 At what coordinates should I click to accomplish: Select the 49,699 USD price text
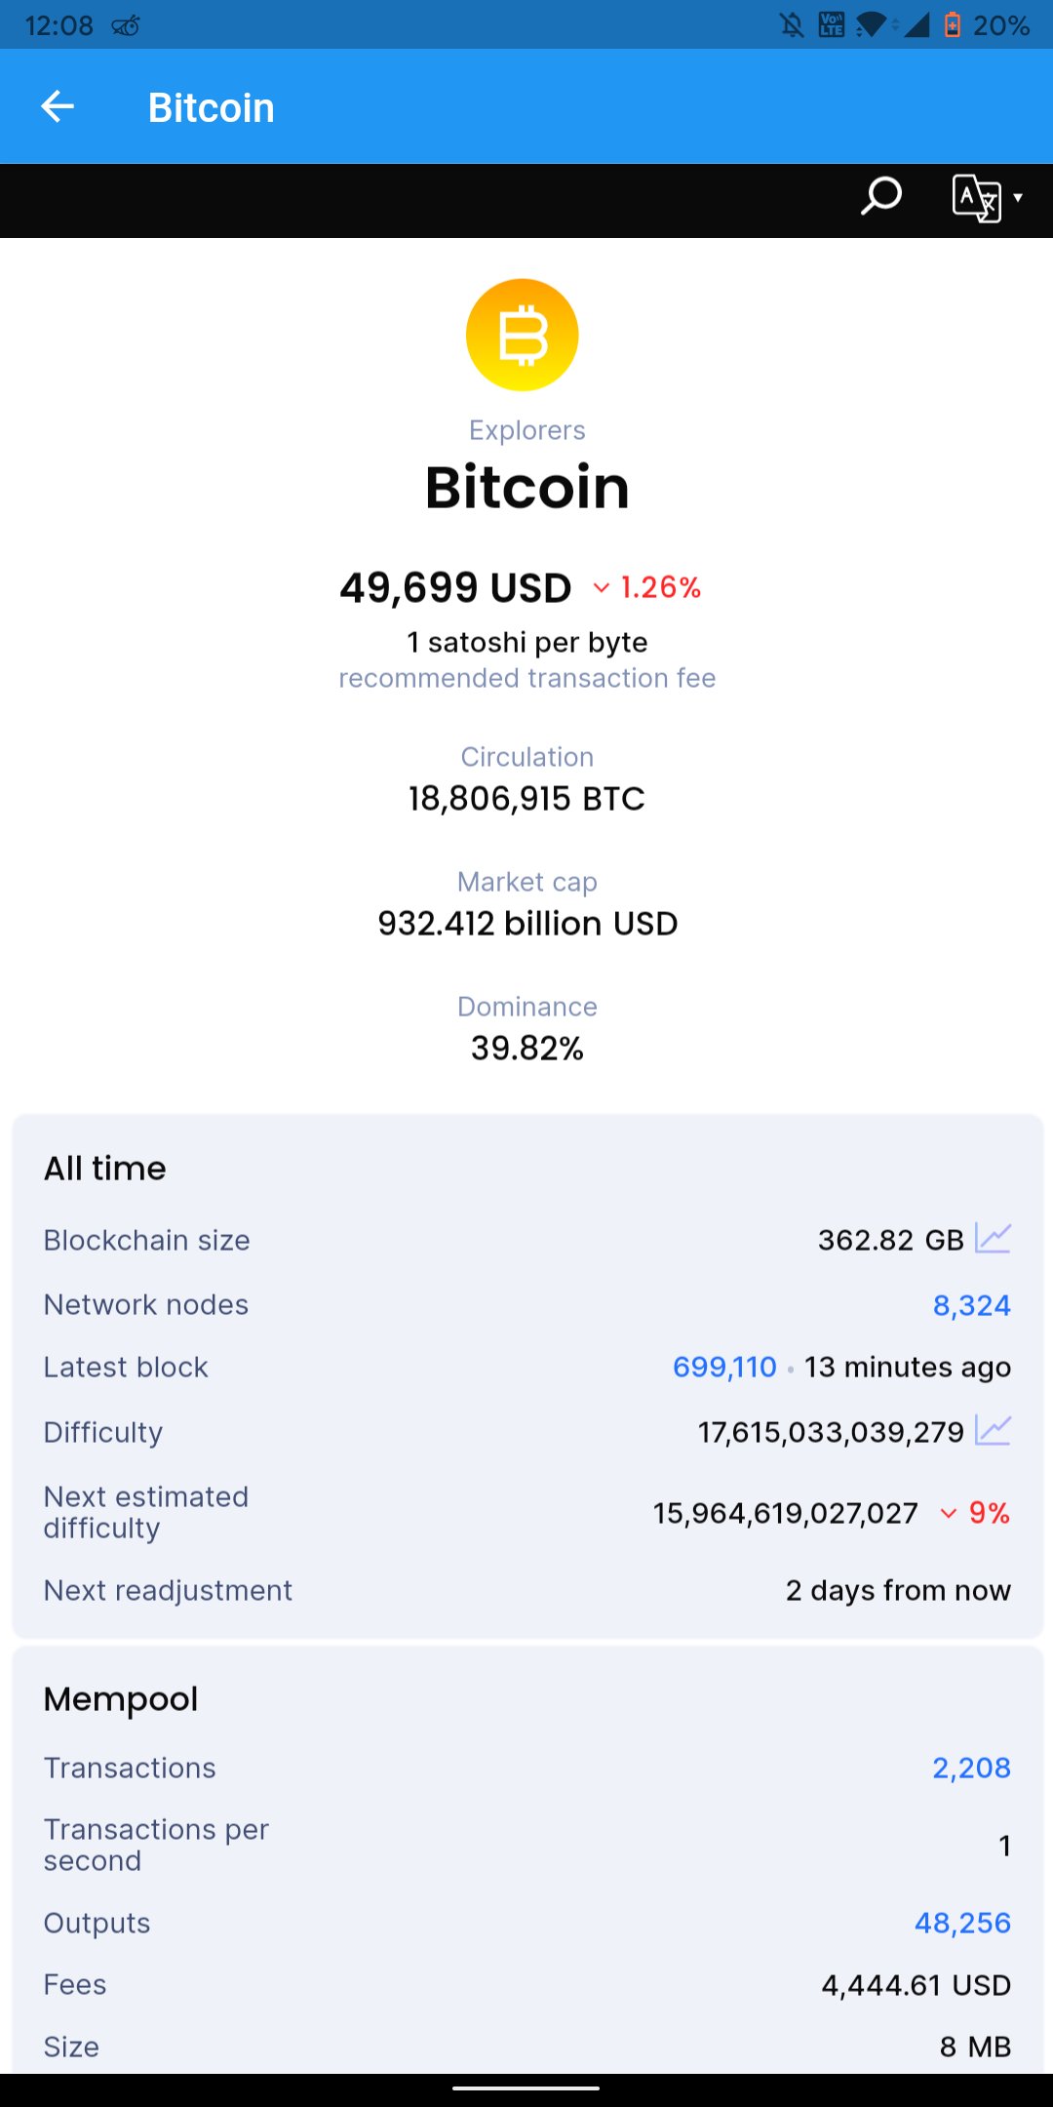455,587
